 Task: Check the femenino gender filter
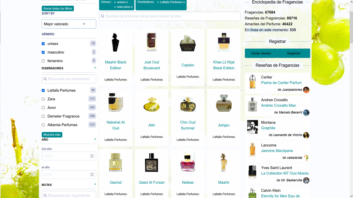pos(43,61)
